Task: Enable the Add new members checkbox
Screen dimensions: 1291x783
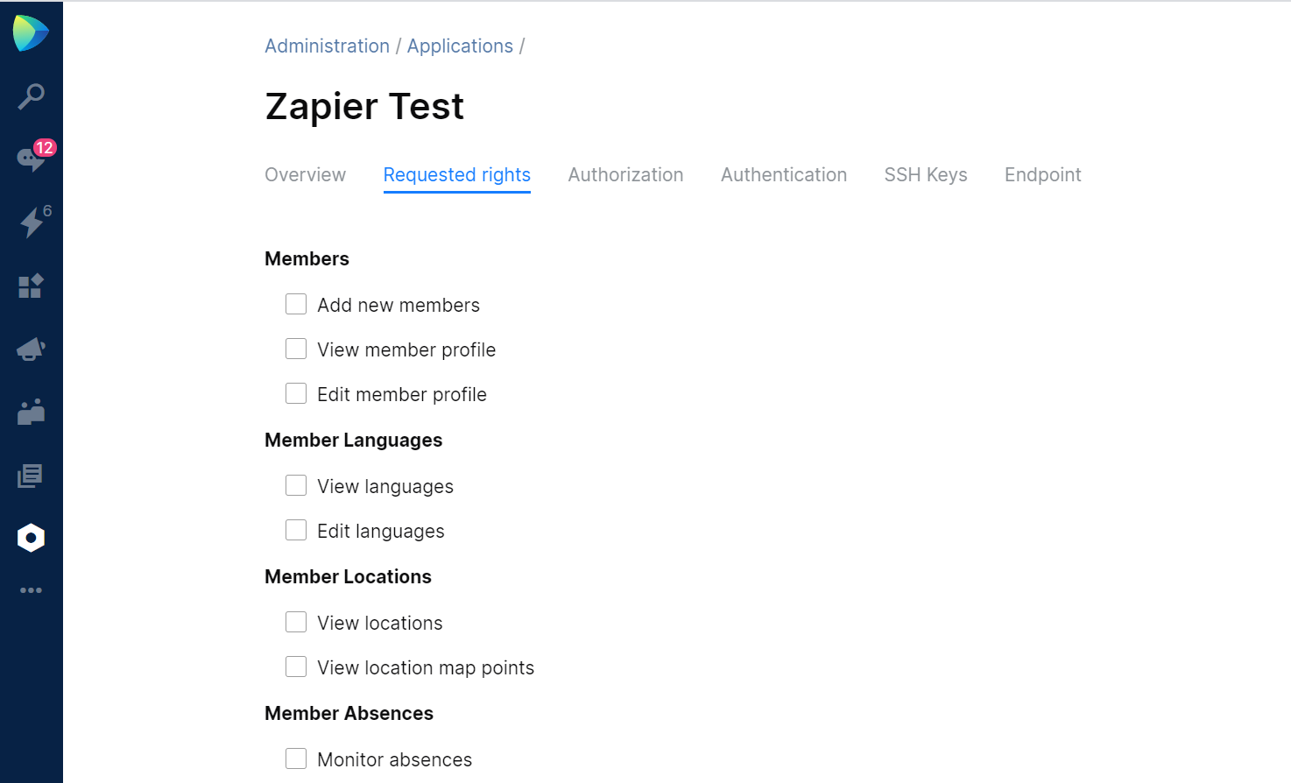Action: point(296,305)
